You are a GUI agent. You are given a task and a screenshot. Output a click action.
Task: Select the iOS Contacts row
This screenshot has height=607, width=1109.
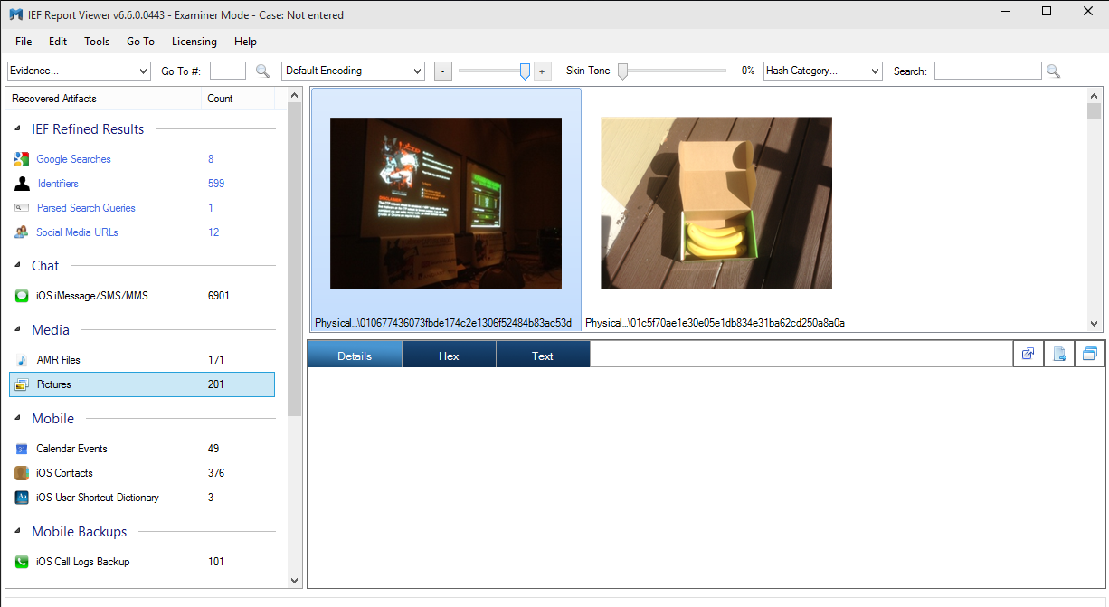point(142,473)
